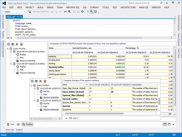Click the delete (X) icon in upper profiler toolbar
This screenshot has height=137, width=182.
(x=17, y=45)
